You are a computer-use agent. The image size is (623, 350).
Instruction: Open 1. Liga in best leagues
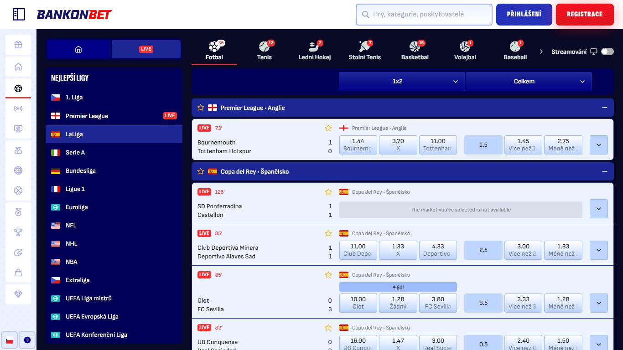114,98
